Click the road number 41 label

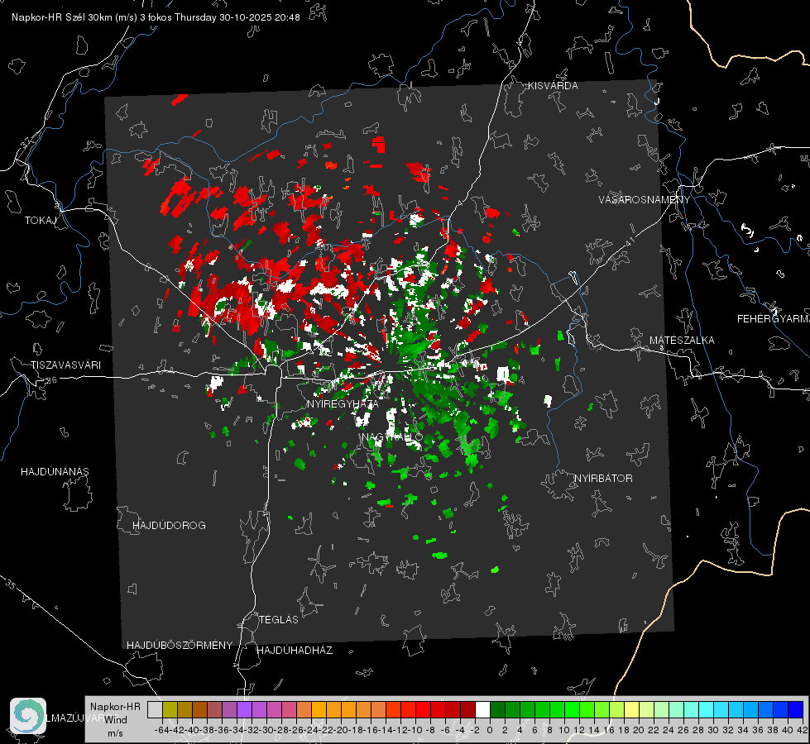click(x=630, y=242)
